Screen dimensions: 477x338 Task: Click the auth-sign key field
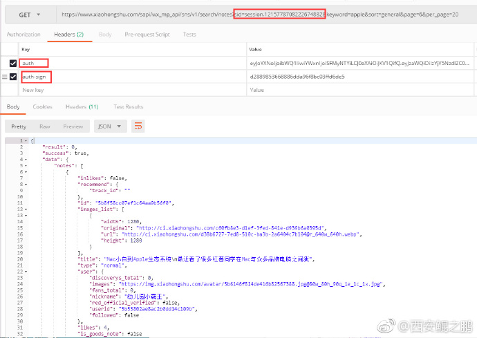coord(132,77)
